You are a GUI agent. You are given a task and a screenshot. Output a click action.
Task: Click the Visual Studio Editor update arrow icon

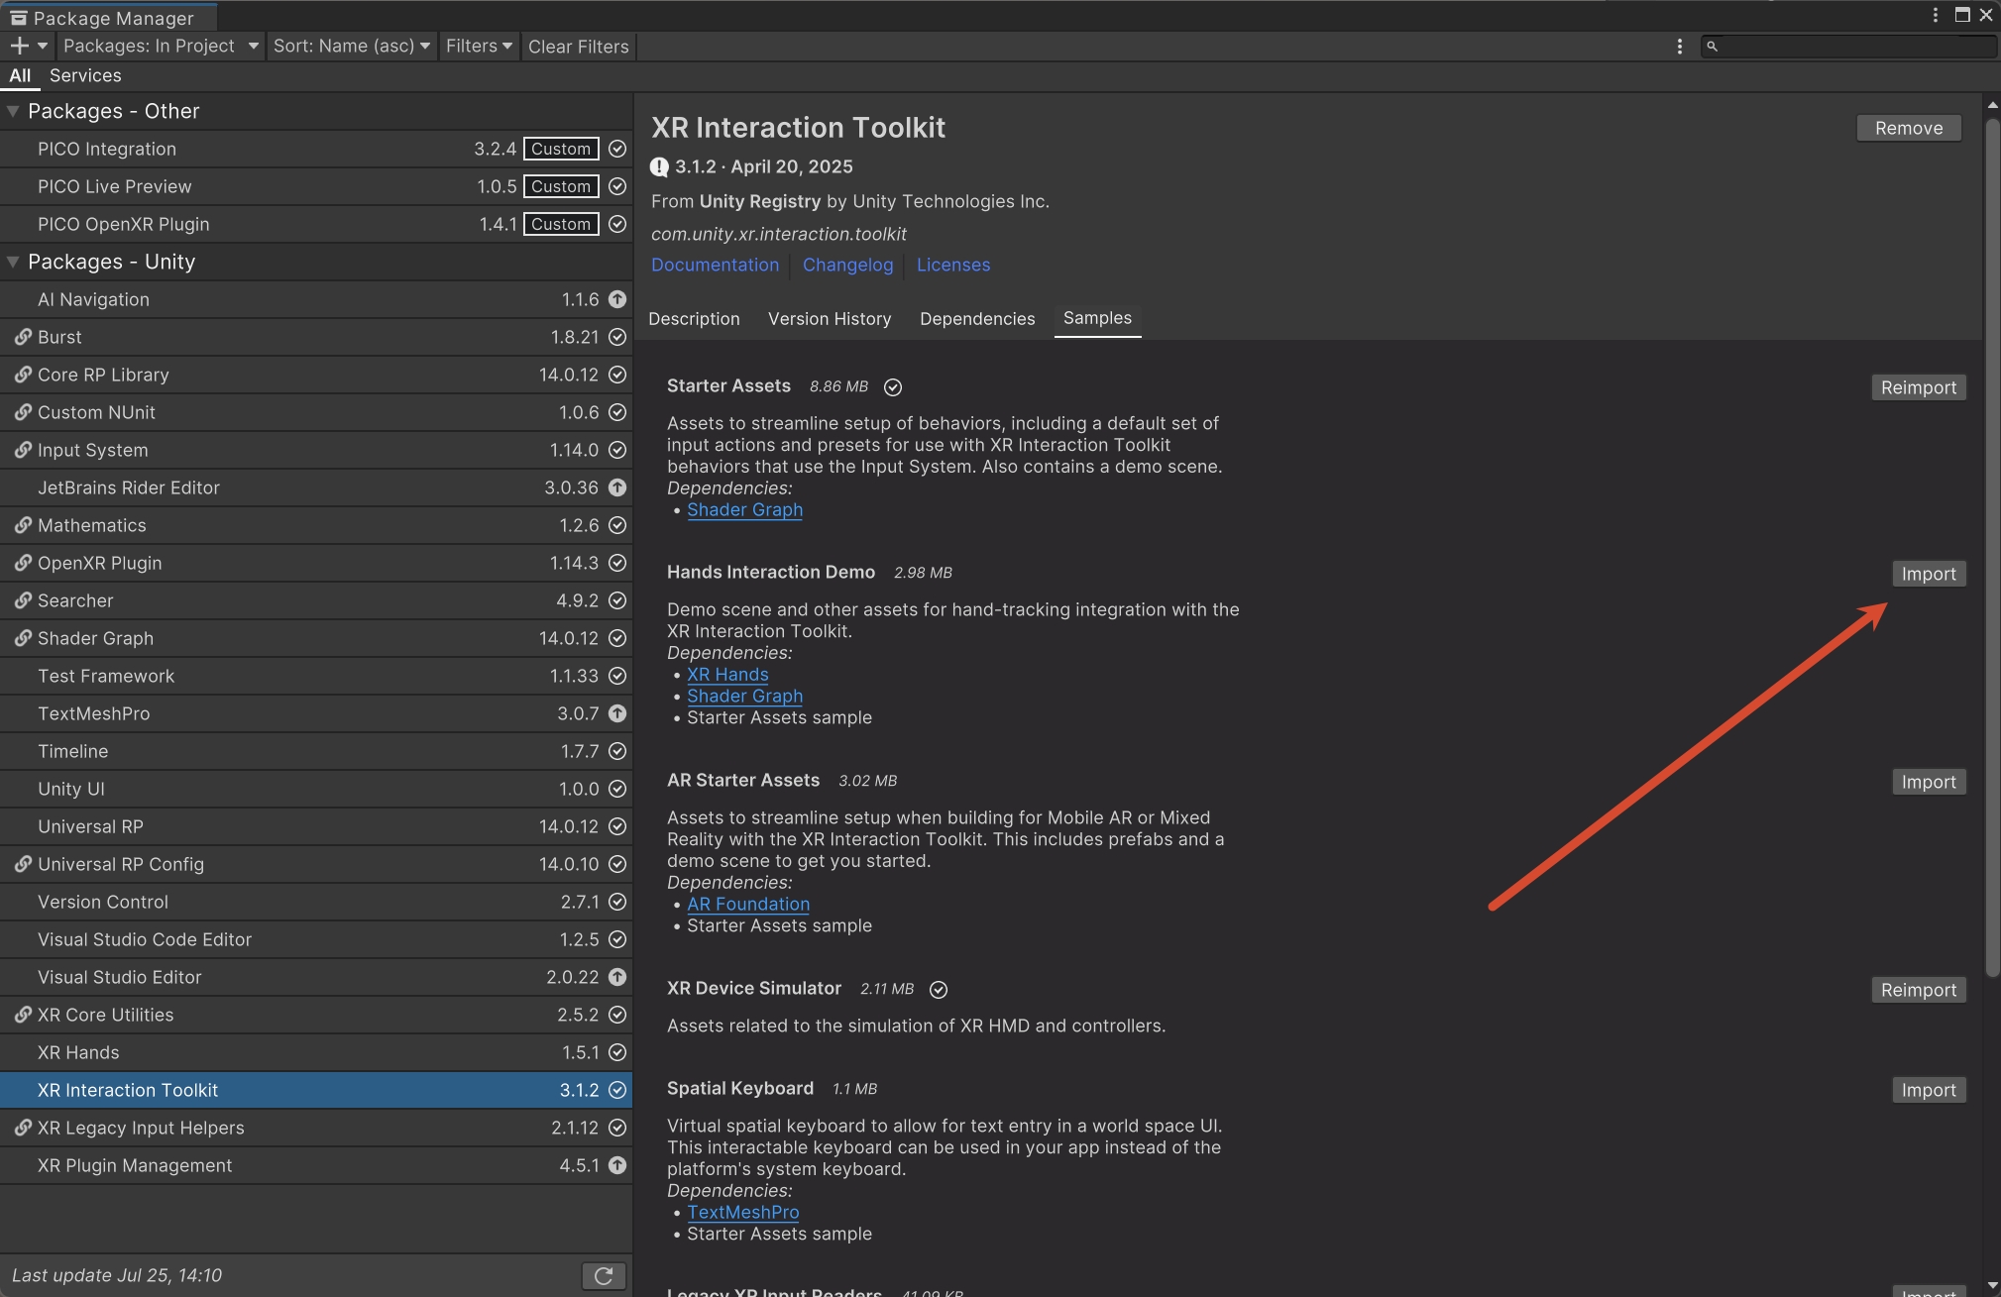coord(617,977)
